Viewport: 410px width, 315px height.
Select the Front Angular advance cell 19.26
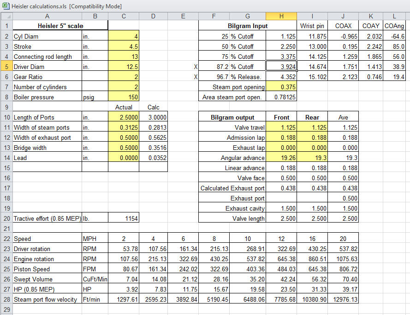coord(281,158)
